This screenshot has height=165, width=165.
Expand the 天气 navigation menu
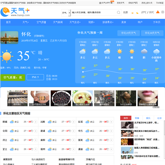click(25, 22)
